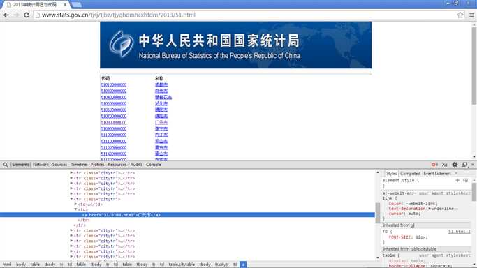Screen dimensions: 477x268
Task: Open the Profiles panel
Action: click(97, 165)
